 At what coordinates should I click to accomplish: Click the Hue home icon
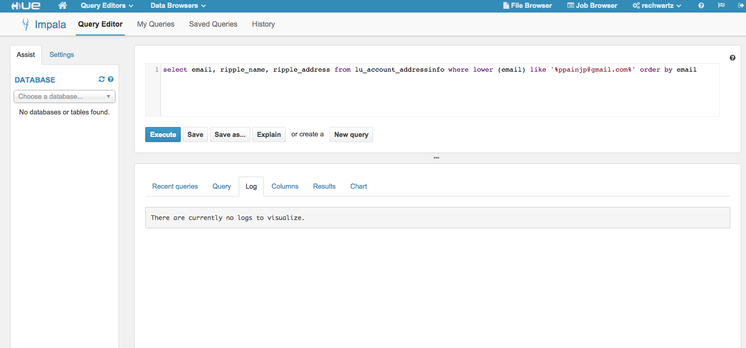click(63, 6)
